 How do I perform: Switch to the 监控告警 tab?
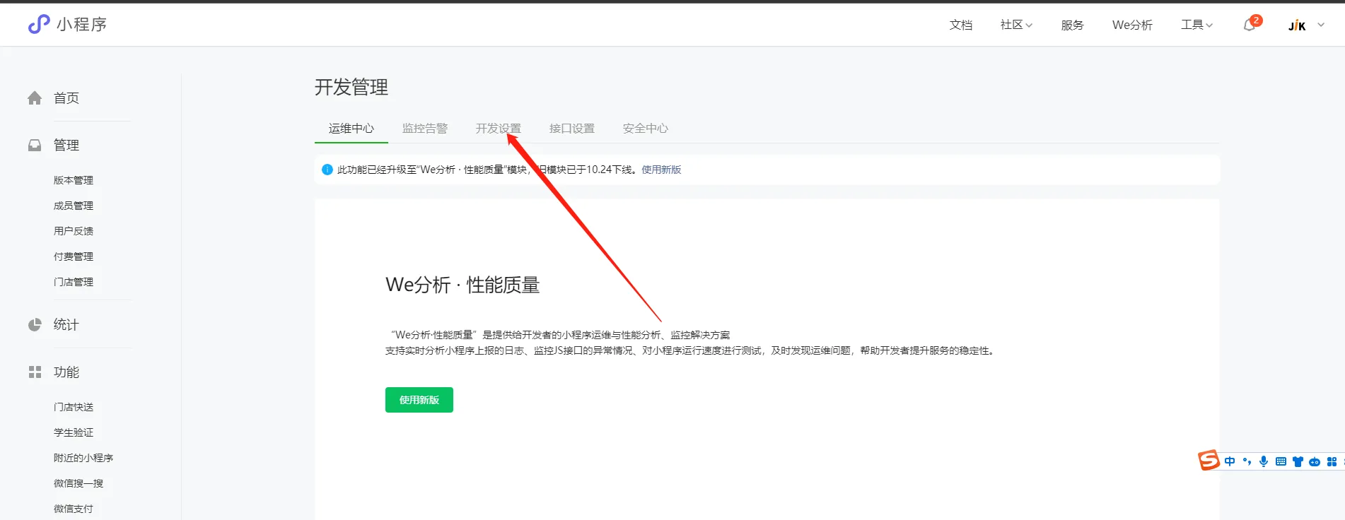click(425, 128)
